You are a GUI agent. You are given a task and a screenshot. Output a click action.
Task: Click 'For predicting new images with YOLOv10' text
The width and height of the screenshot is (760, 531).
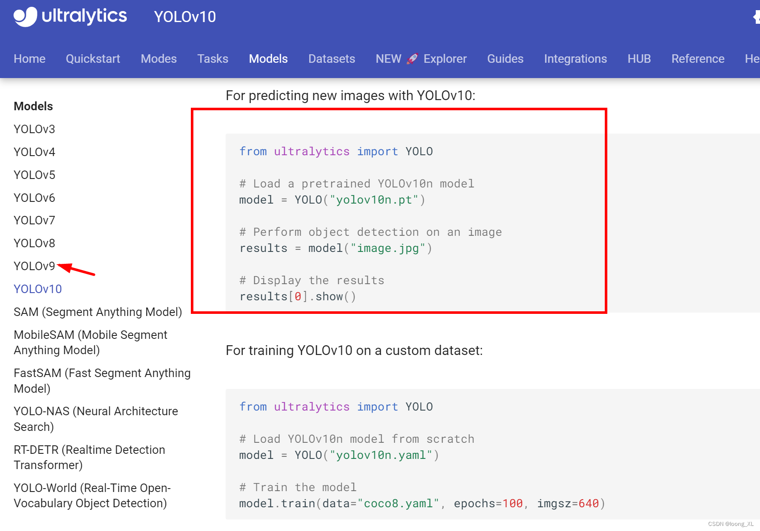pyautogui.click(x=350, y=95)
